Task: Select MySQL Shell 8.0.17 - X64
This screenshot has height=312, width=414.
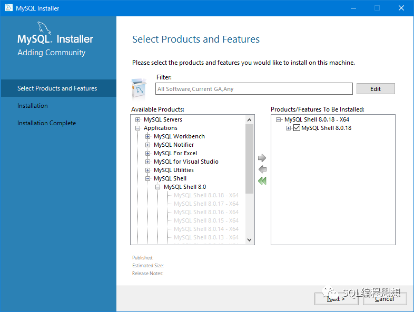Action: click(206, 204)
